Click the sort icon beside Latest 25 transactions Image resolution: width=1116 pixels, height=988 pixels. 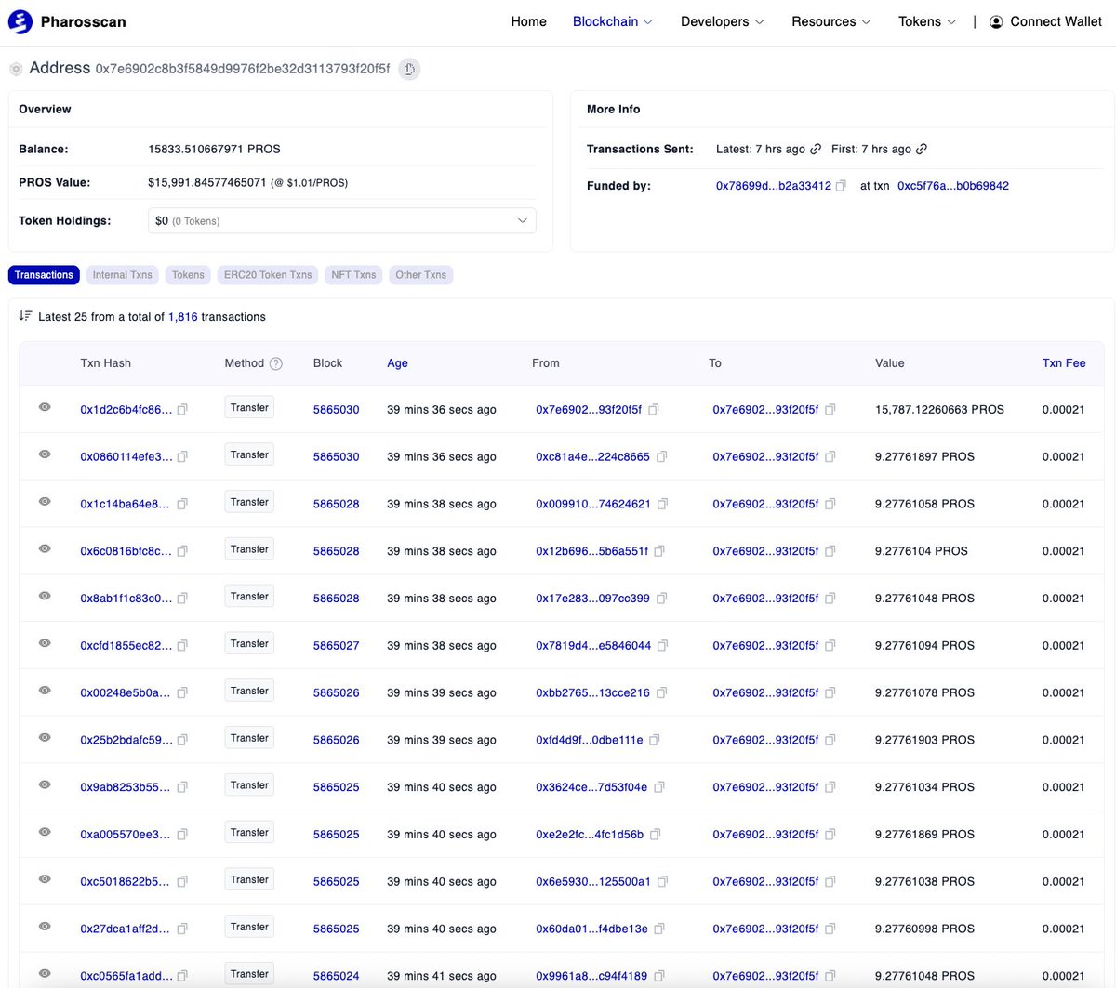(x=25, y=316)
